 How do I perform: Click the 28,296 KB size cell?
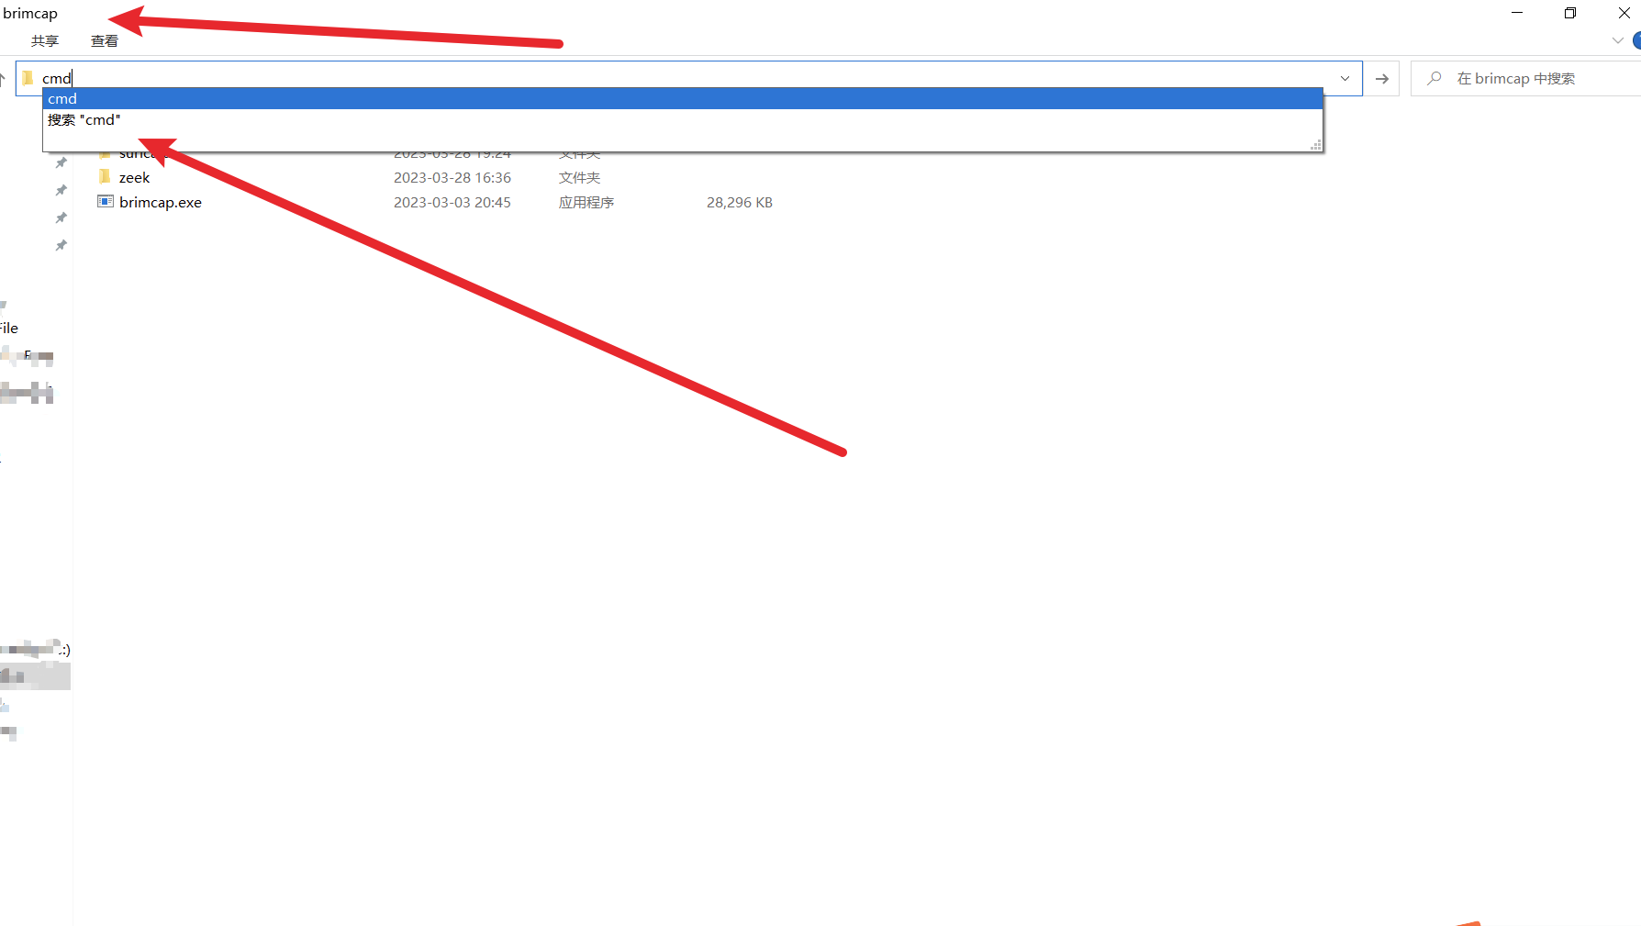click(x=740, y=203)
